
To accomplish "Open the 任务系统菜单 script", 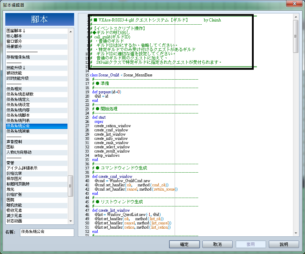I will tap(37, 131).
